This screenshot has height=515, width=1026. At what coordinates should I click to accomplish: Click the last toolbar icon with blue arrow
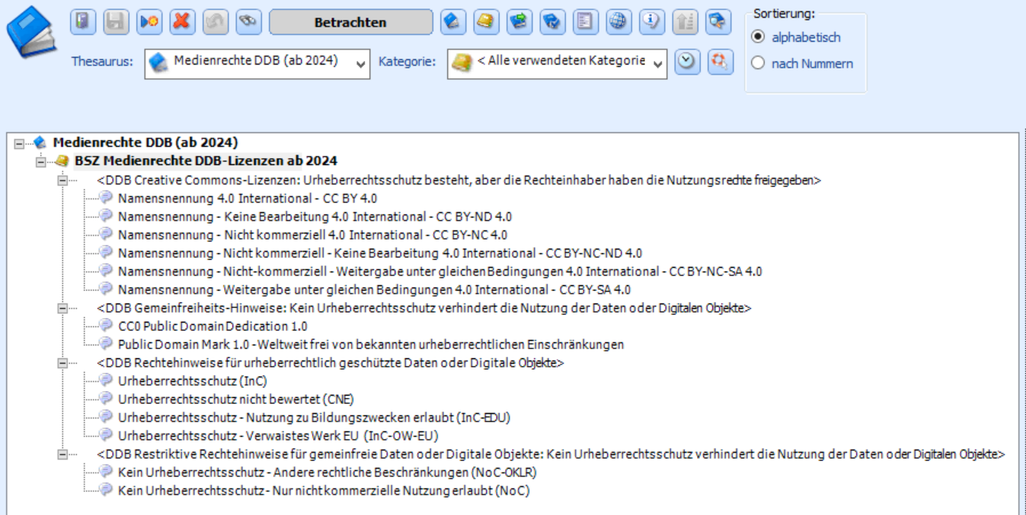point(717,22)
